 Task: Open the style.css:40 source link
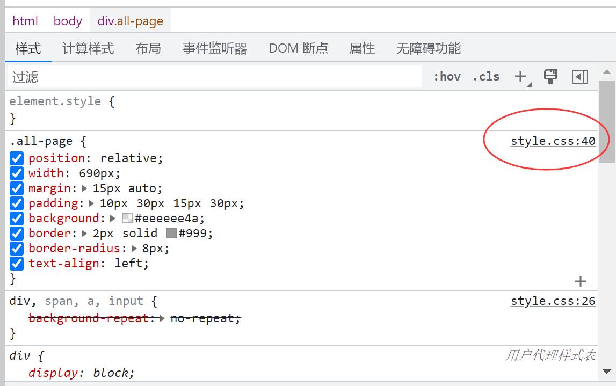click(553, 141)
